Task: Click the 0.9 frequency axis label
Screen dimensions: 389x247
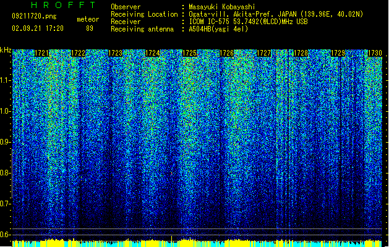Action: [x=5, y=142]
